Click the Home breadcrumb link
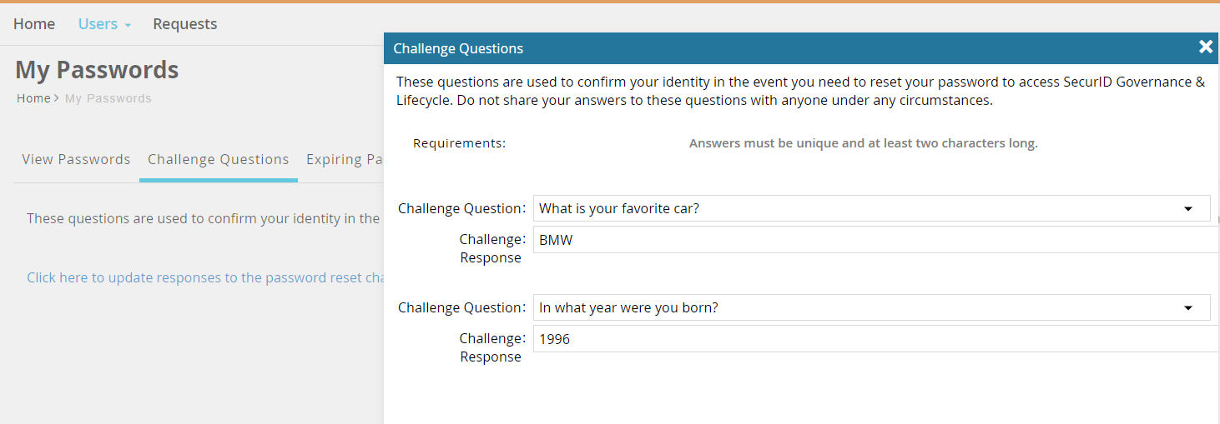 point(33,98)
